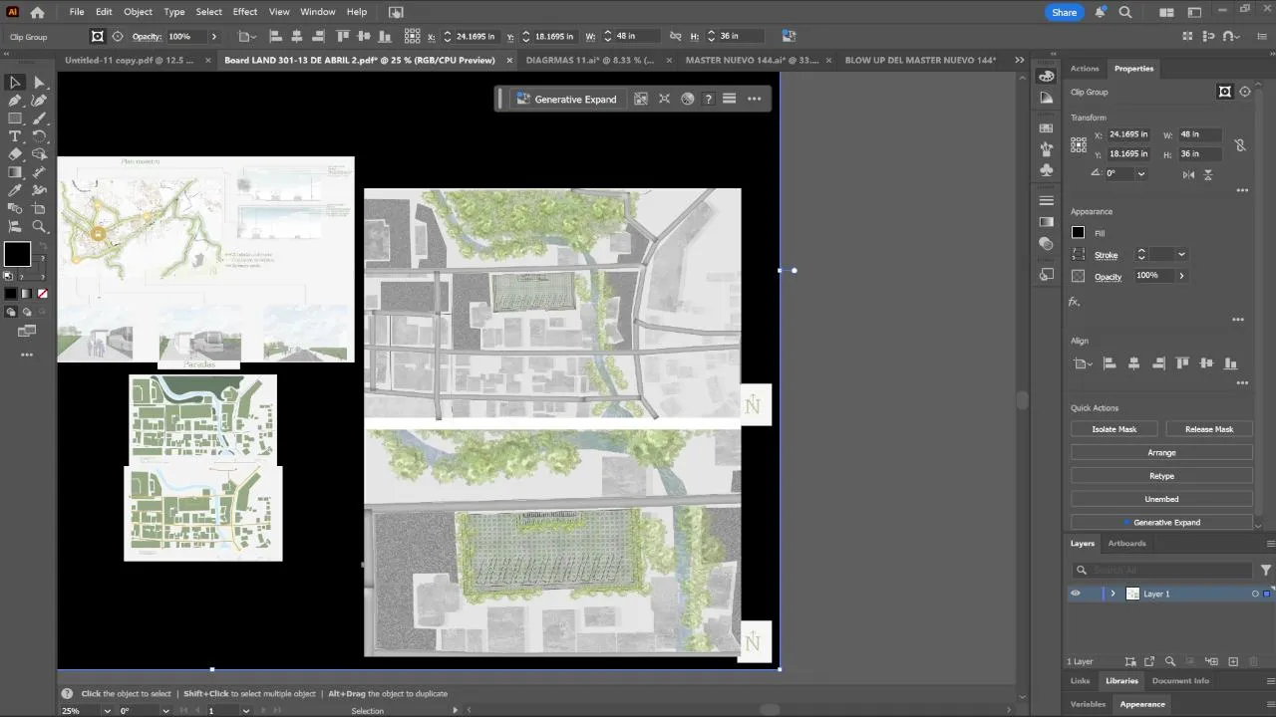
Task: Toggle Layer 1 visibility eye
Action: point(1075,594)
